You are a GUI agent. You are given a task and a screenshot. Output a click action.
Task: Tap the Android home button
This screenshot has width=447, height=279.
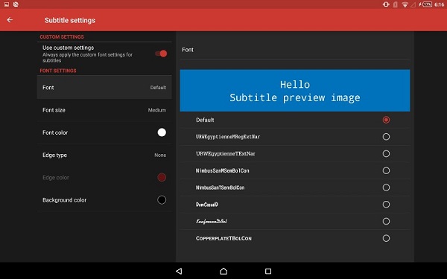tap(223, 271)
